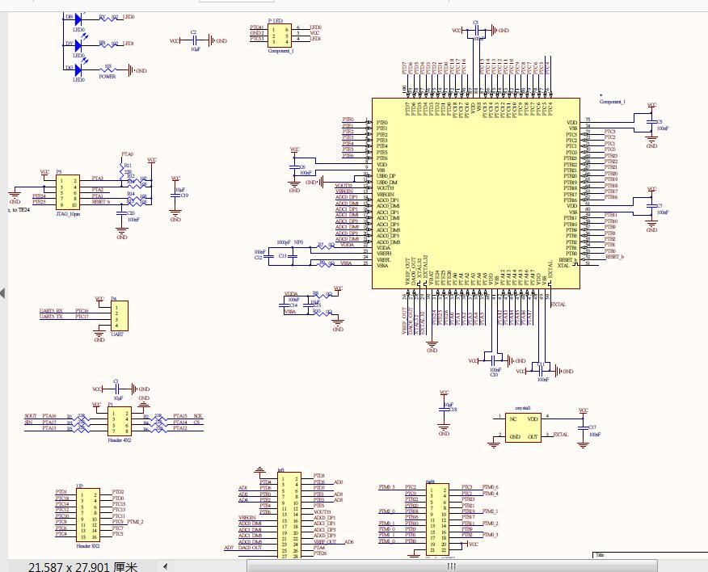The width and height of the screenshot is (708, 572).
Task: Click the 'AD6' label beside VREF_OUT
Action: pyautogui.click(x=349, y=542)
